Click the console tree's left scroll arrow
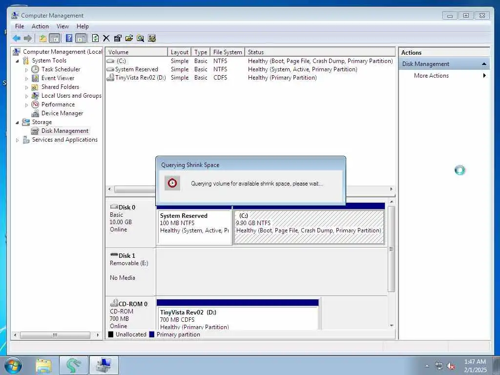This screenshot has height=375, width=500. 15,335
